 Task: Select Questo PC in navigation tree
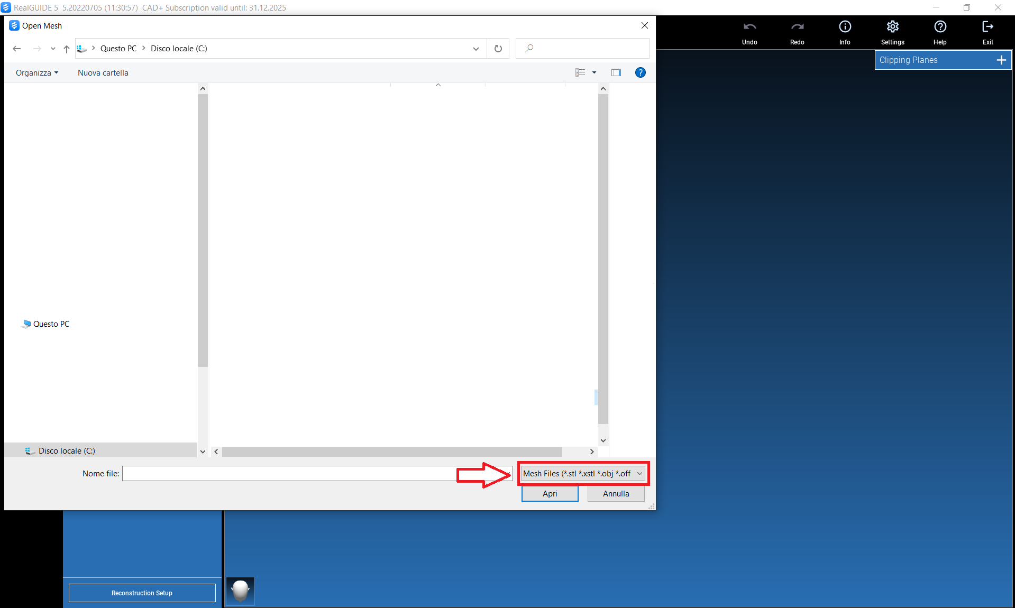[51, 324]
